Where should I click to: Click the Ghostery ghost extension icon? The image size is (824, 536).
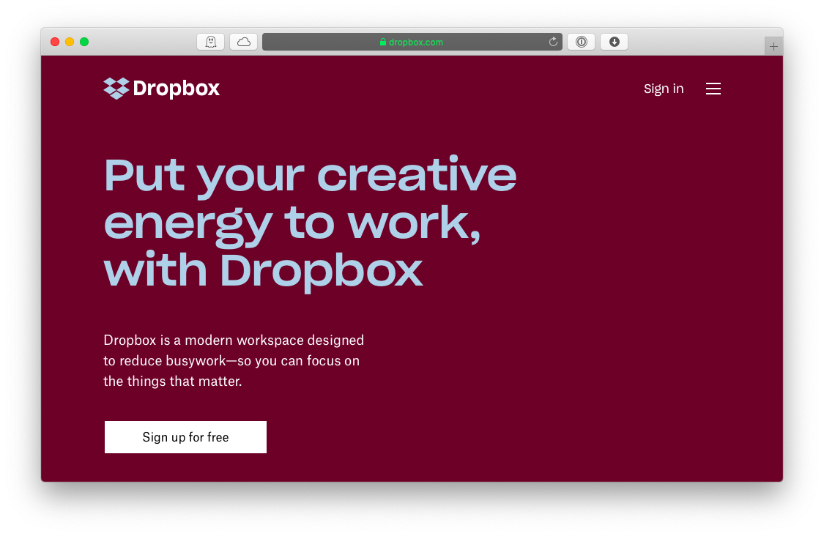pos(211,42)
